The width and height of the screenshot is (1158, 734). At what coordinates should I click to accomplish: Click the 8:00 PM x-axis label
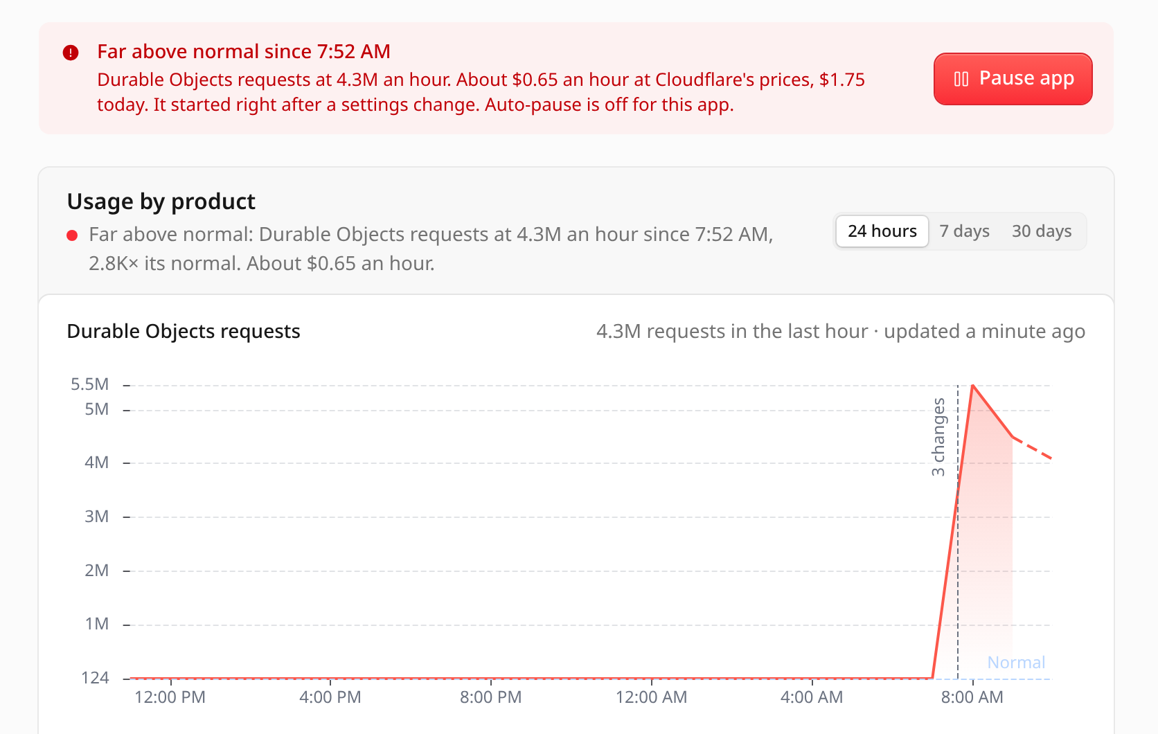coord(490,697)
